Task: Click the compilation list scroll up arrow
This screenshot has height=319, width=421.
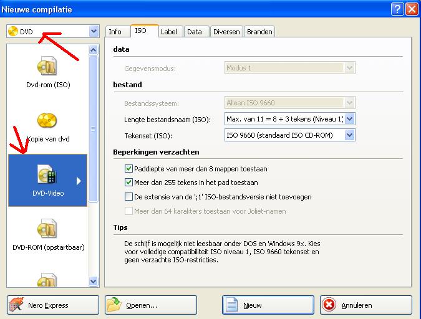Action: click(93, 50)
